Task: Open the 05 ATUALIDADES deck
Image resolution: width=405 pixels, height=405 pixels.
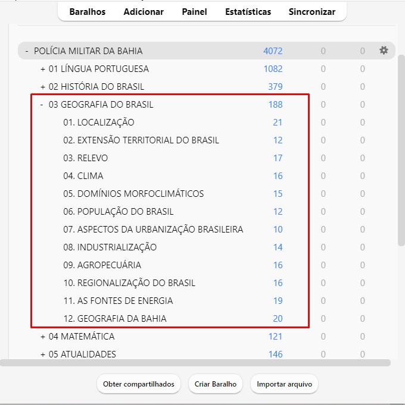Action: click(x=82, y=354)
